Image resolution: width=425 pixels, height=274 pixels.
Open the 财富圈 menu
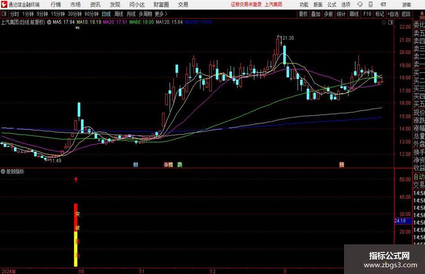point(161,4)
